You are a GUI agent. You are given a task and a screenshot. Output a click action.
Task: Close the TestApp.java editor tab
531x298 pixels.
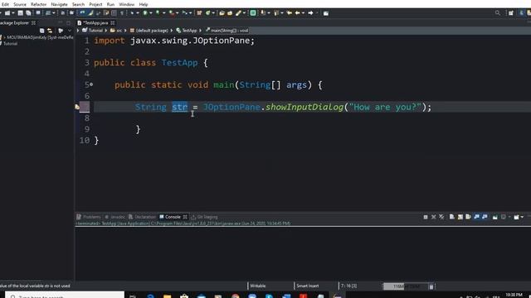tap(113, 23)
